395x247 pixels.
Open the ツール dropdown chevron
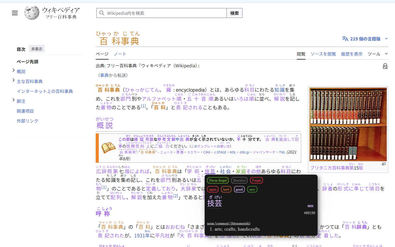pos(387,53)
